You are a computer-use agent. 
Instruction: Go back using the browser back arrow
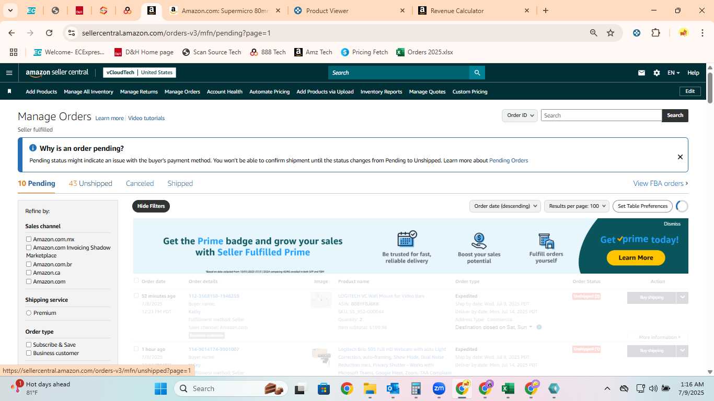coord(11,33)
